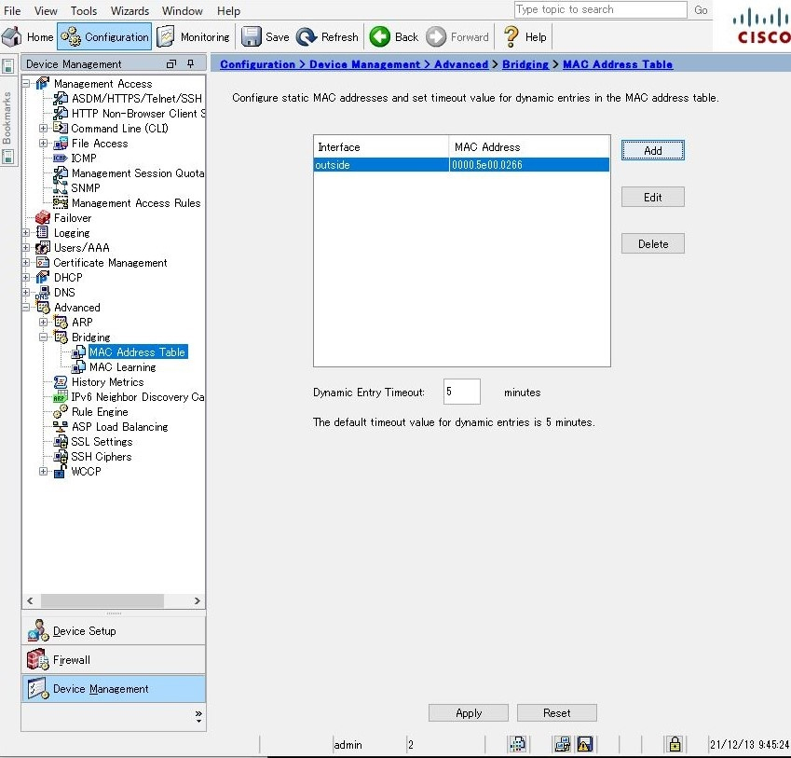Collapse the Management Access tree node

coord(27,84)
